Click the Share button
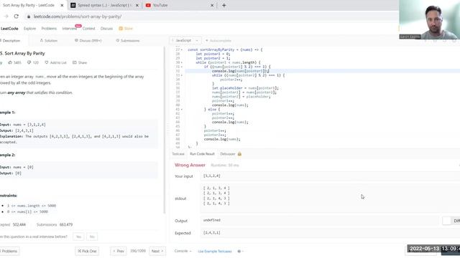The image size is (460, 258). tap(80, 62)
